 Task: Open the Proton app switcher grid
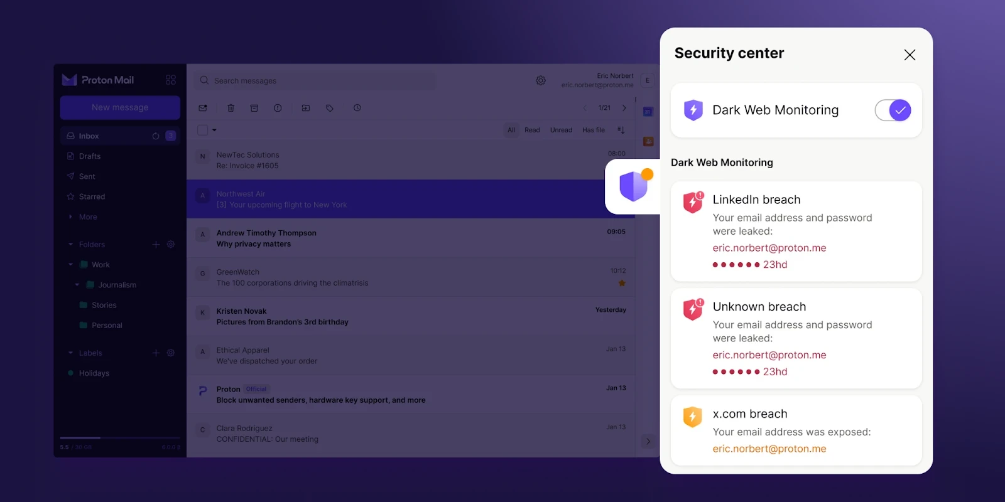tap(170, 80)
